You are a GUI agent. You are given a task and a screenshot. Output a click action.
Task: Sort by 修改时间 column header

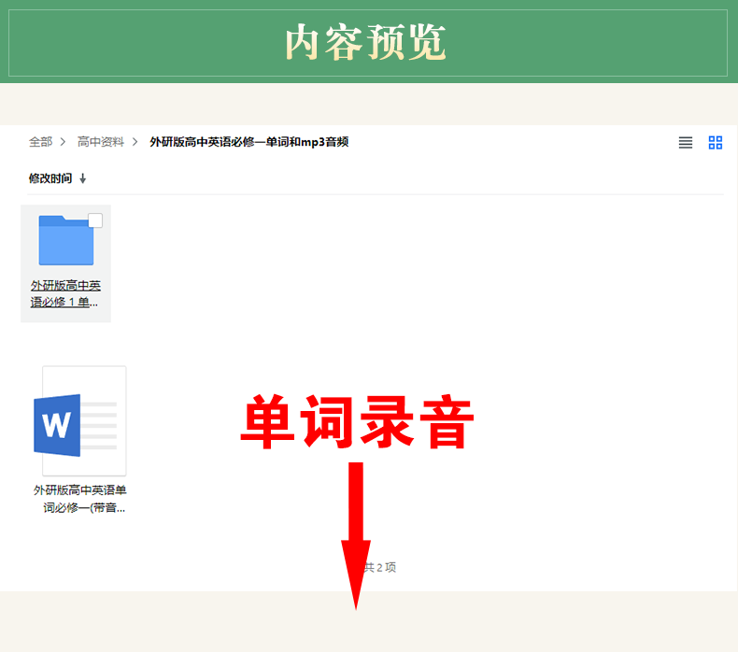[x=50, y=178]
